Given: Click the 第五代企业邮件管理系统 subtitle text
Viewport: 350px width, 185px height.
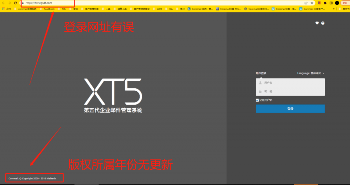Looking at the screenshot, I should click(x=113, y=110).
